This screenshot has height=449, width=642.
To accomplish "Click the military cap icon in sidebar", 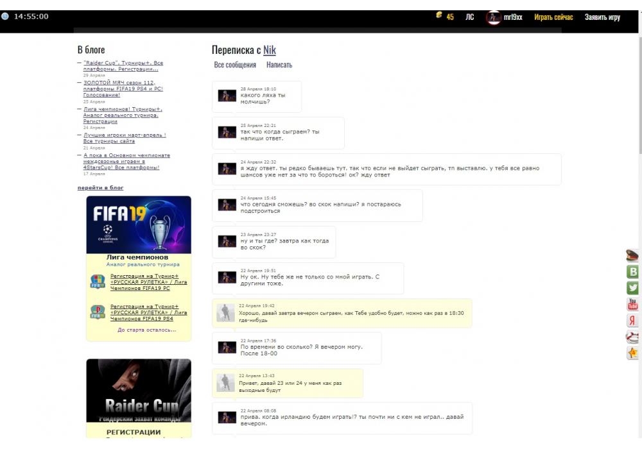I will (632, 255).
